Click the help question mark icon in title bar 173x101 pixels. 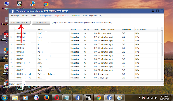pyautogui.click(x=153, y=11)
